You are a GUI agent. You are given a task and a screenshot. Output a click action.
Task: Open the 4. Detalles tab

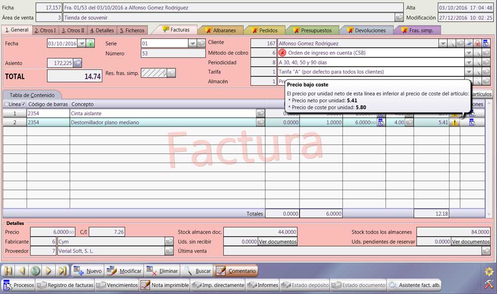coord(102,30)
